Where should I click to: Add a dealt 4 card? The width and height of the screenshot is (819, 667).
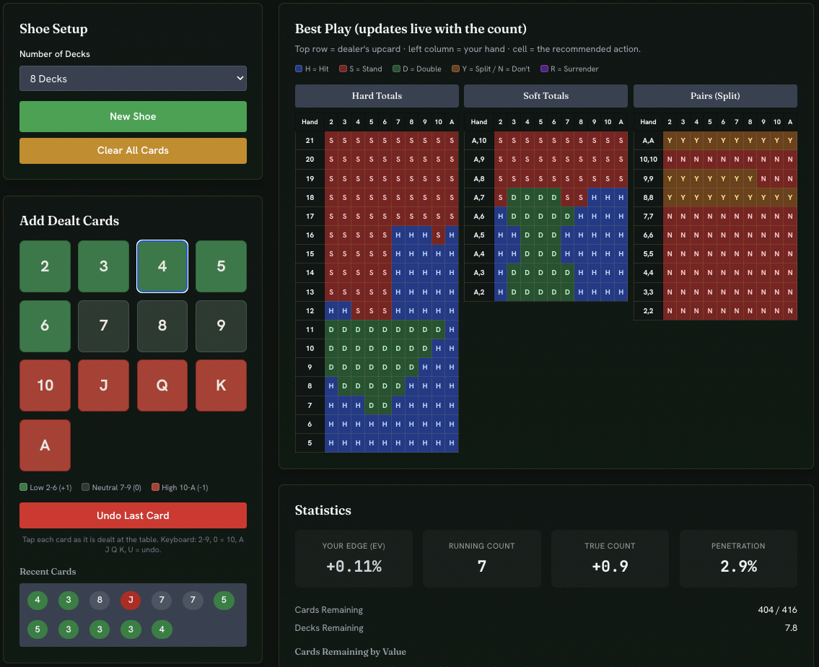pyautogui.click(x=162, y=266)
